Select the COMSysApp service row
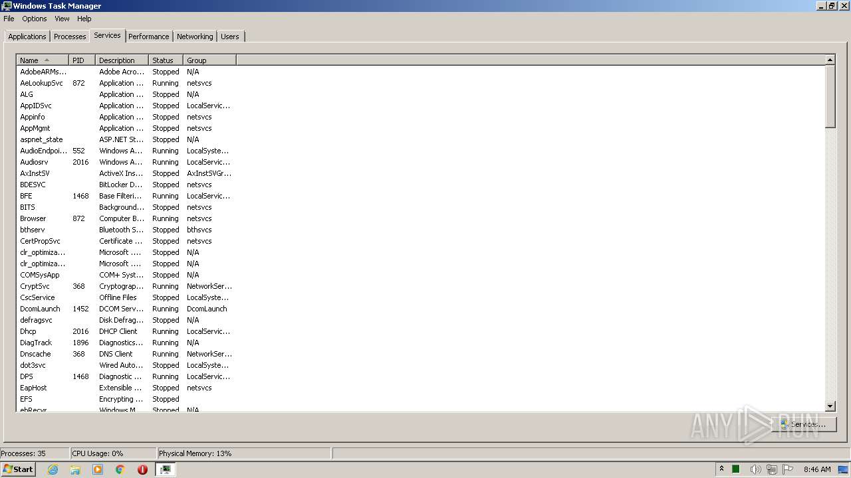 (126, 275)
